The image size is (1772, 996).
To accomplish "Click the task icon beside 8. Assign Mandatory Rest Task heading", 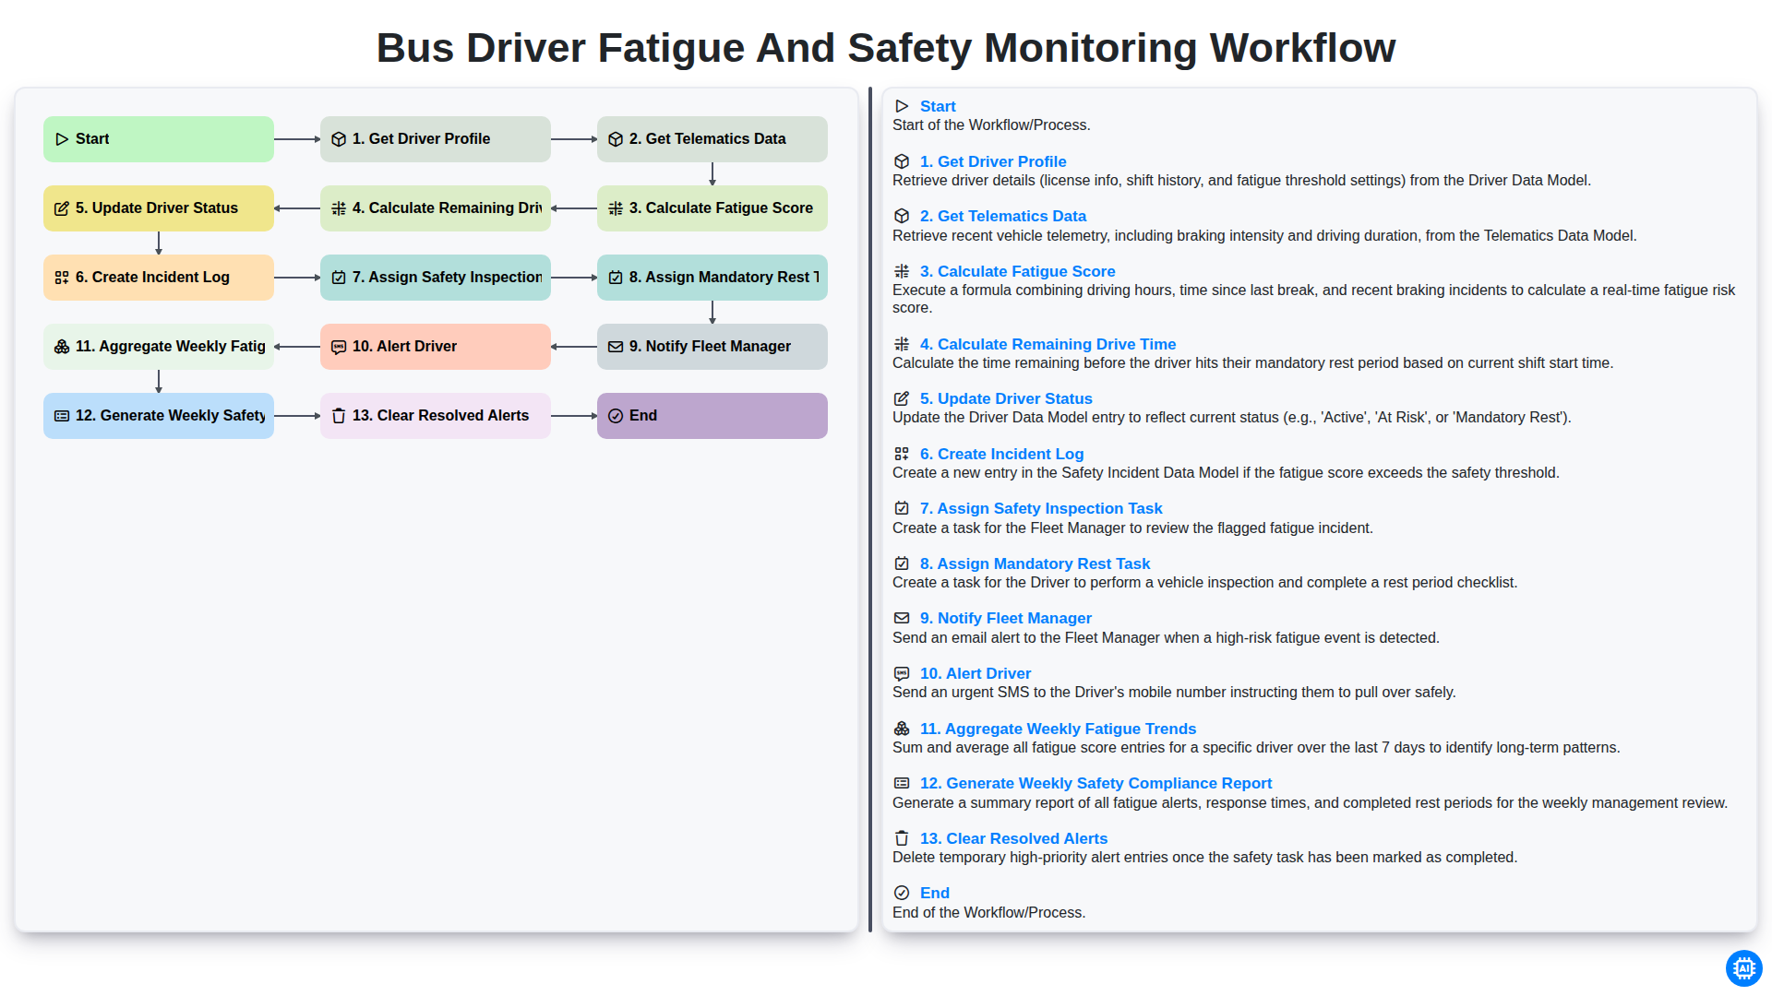I will (902, 563).
